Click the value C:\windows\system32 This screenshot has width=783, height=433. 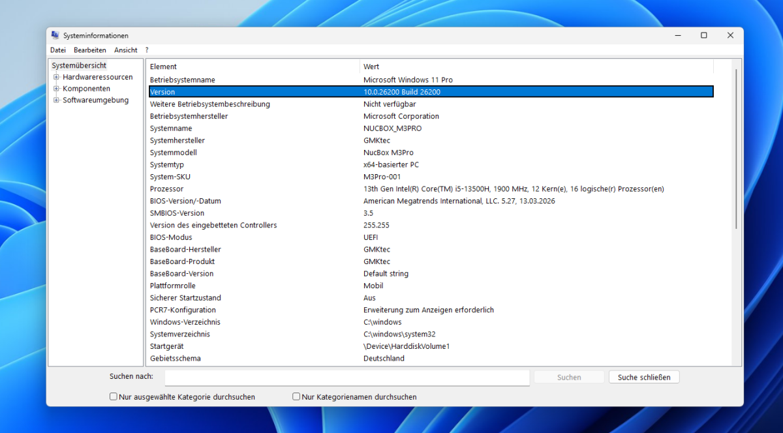click(x=399, y=334)
